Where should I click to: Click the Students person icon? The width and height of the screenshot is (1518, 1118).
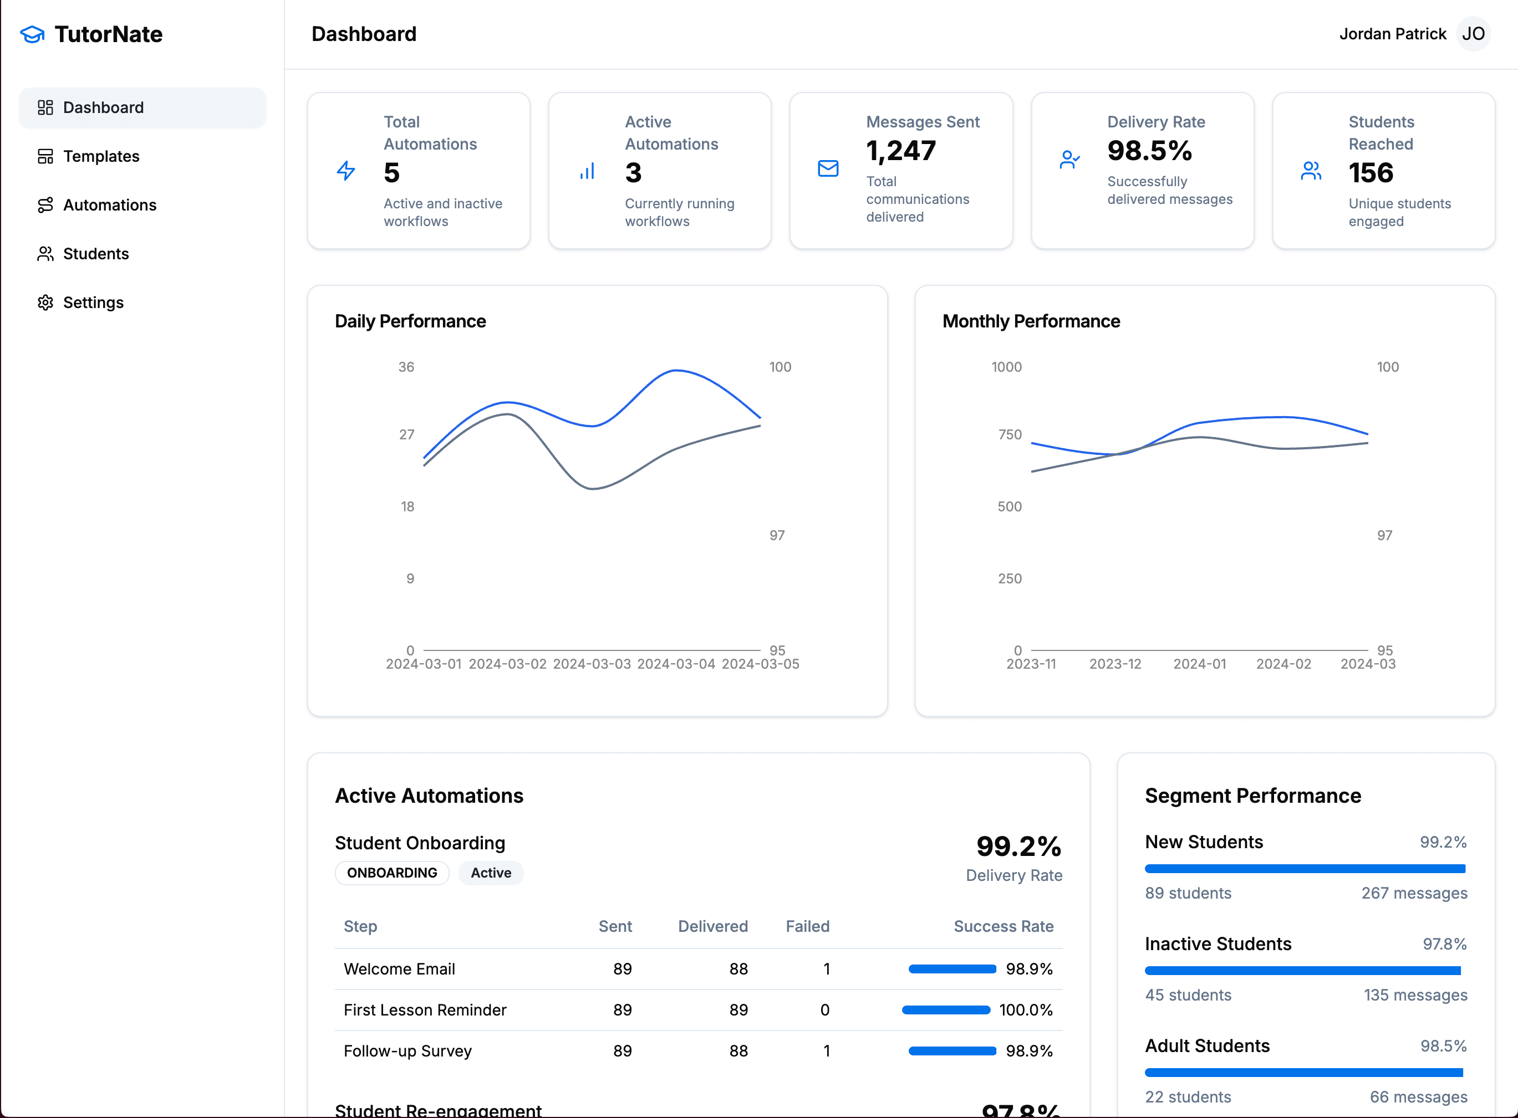[44, 252]
